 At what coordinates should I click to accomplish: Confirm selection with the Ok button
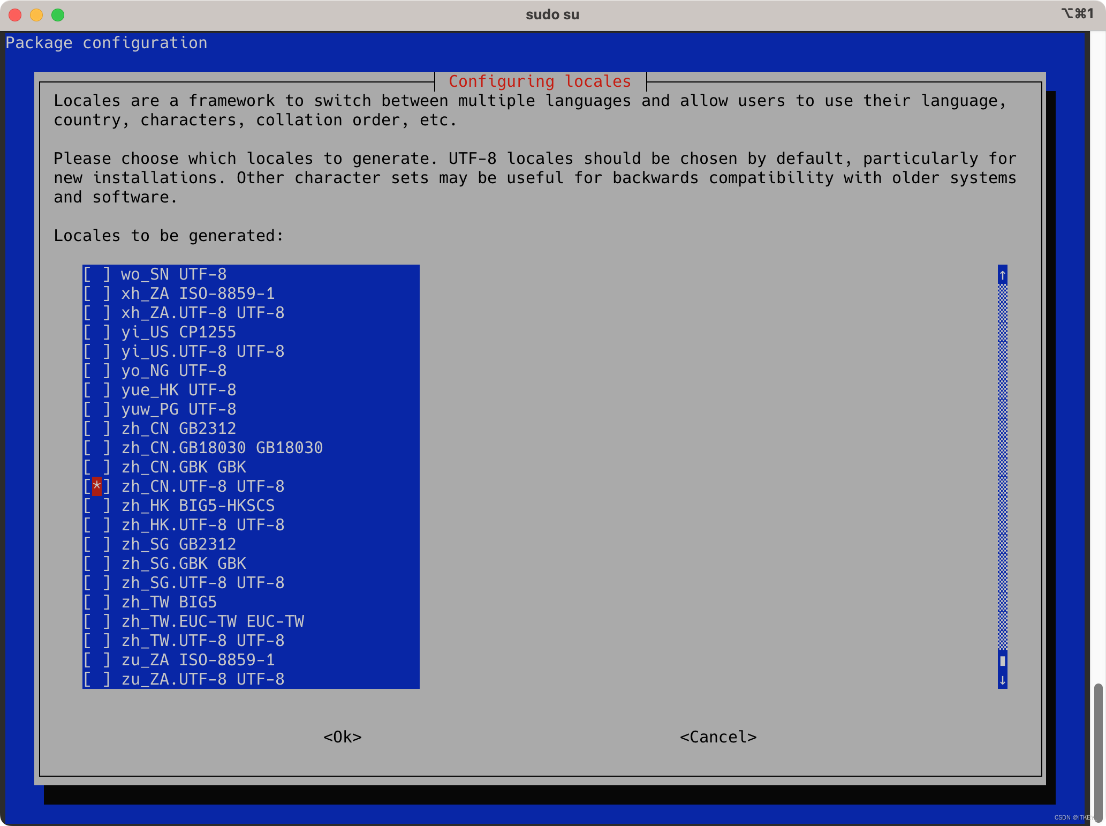point(343,737)
